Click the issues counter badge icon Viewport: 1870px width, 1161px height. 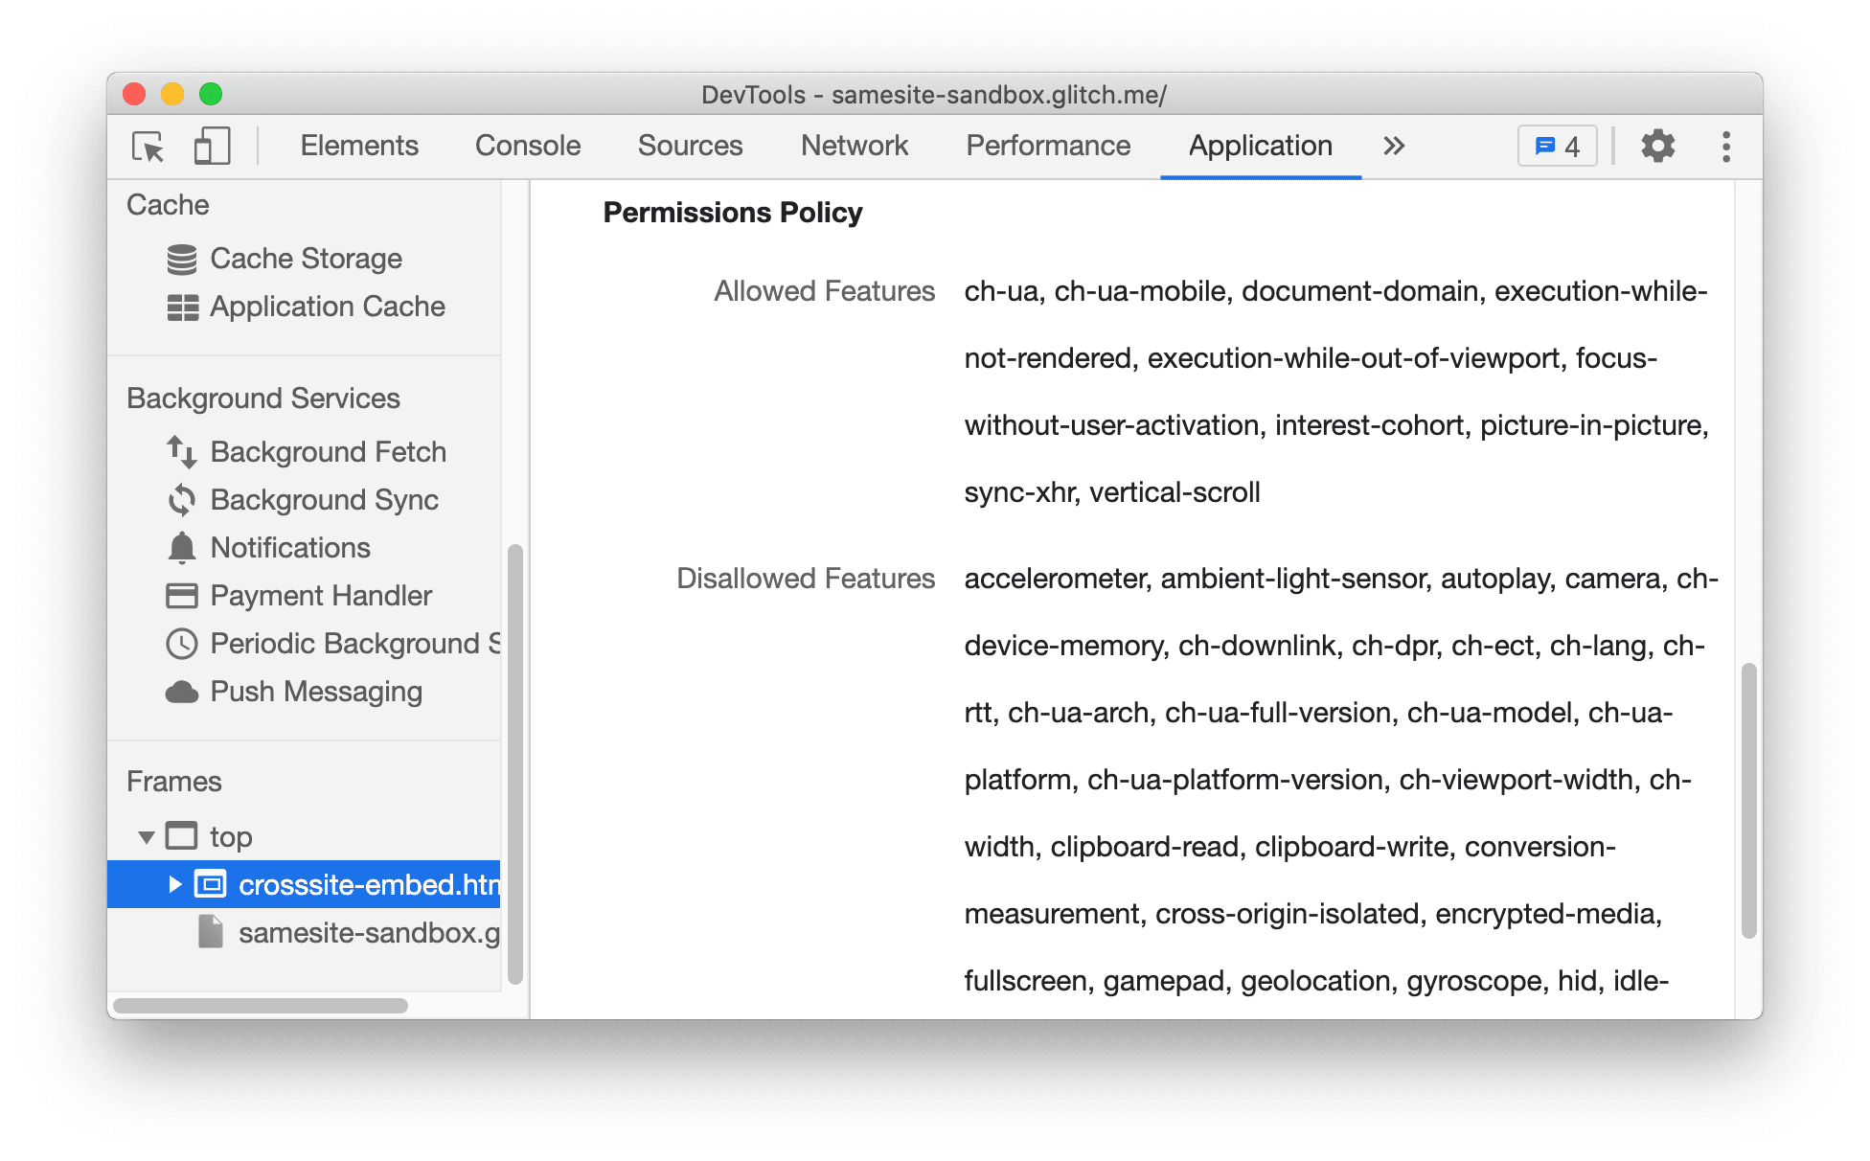[x=1557, y=146]
